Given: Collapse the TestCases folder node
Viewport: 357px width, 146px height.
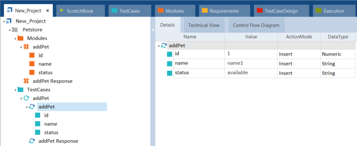Looking at the screenshot, I should [15, 90].
